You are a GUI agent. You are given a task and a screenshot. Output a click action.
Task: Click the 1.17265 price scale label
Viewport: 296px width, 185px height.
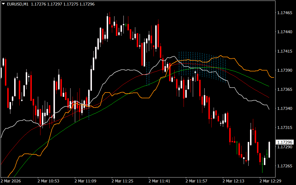click(285, 166)
